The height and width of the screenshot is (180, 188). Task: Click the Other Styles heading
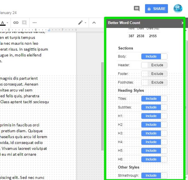click(x=129, y=167)
